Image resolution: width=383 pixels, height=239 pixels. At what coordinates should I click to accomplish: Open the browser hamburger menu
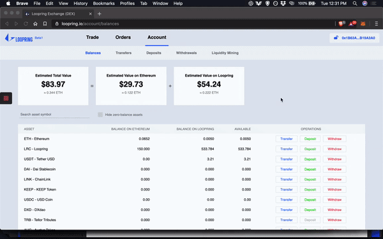pyautogui.click(x=377, y=24)
